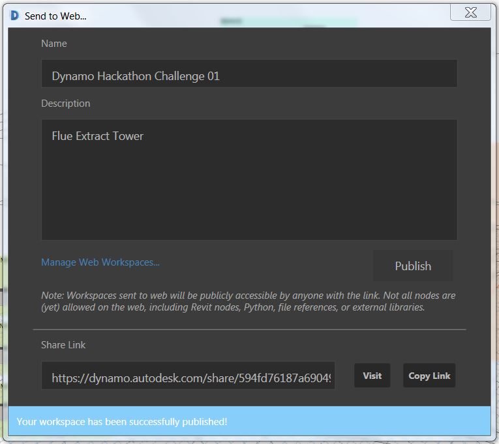Click the 'Send to Web...' window title
This screenshot has height=444, width=499.
point(55,16)
